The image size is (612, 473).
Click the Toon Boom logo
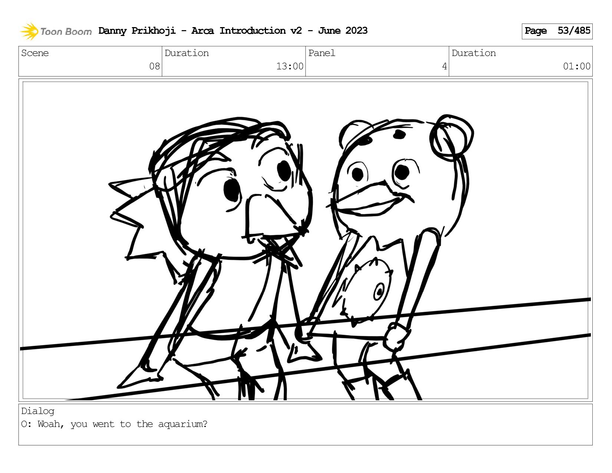[56, 31]
